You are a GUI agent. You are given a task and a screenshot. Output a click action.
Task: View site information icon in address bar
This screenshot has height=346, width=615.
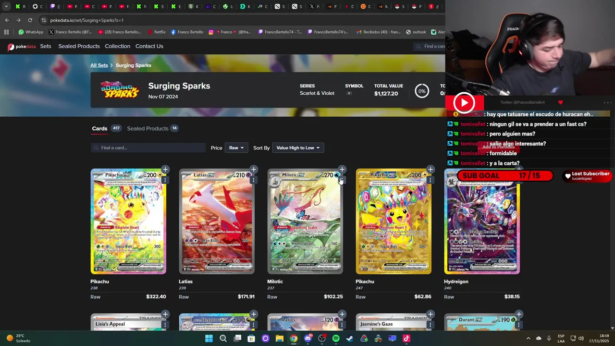coord(44,20)
